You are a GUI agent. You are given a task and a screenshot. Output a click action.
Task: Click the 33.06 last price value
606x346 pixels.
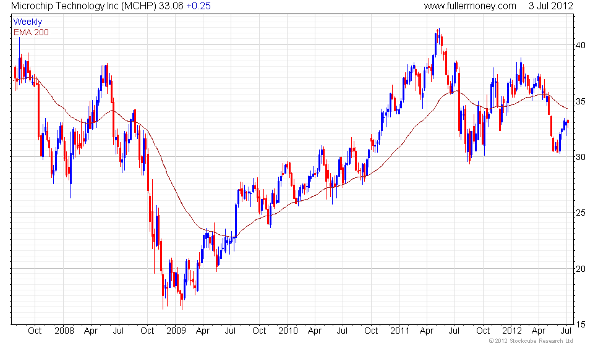coord(171,6)
